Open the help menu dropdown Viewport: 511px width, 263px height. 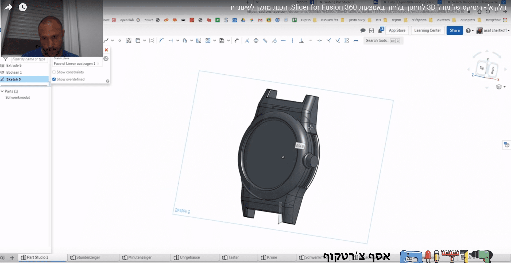coord(470,30)
